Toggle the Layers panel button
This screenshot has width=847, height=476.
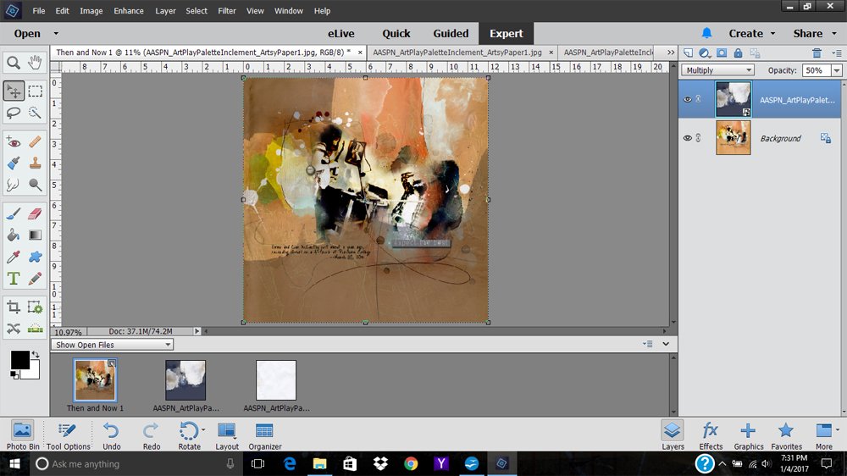[673, 435]
